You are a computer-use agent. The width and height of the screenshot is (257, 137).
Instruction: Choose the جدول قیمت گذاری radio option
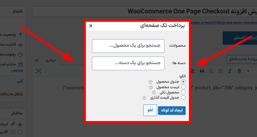pyautogui.click(x=183, y=98)
